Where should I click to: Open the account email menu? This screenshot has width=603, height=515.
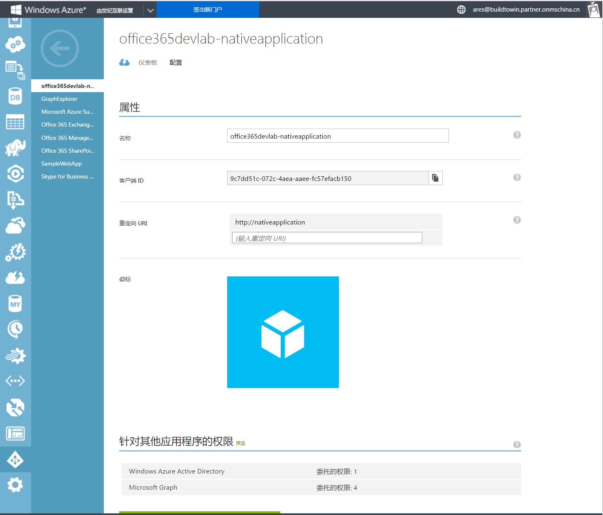526,10
